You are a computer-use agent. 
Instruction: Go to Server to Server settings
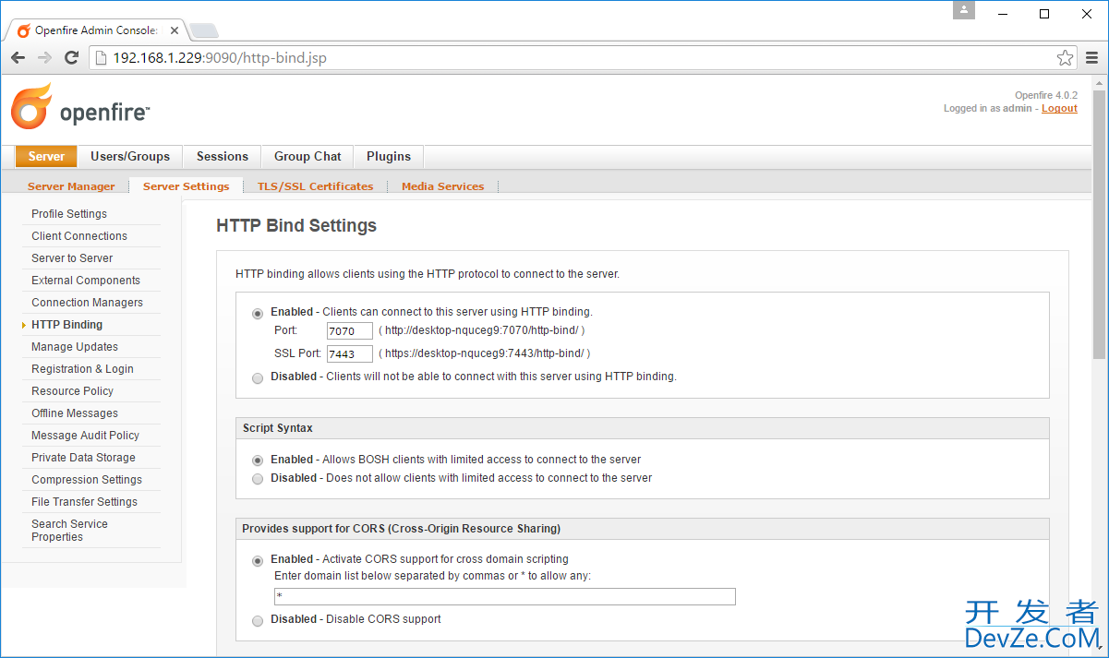click(x=72, y=258)
